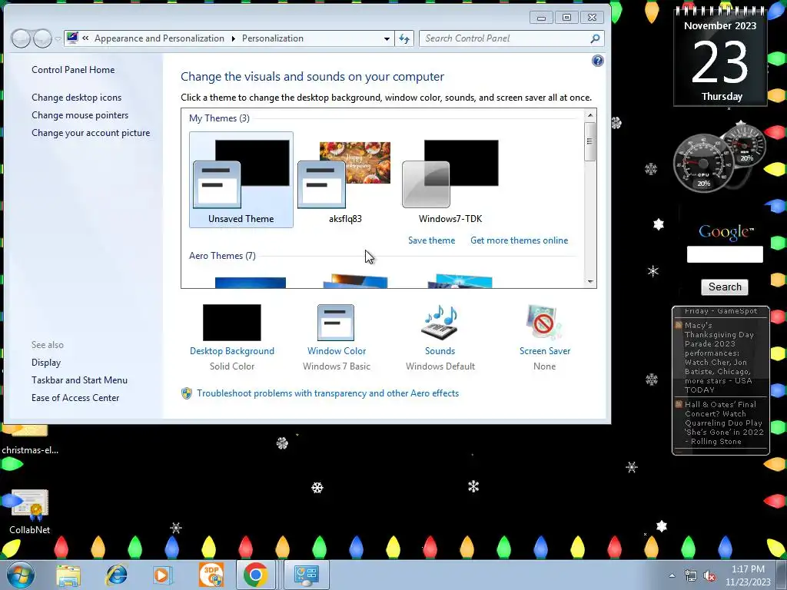
Task: Click the Google gadget Search button
Action: [x=725, y=287]
